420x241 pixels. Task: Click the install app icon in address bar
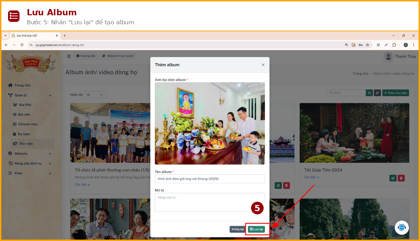pos(354,45)
